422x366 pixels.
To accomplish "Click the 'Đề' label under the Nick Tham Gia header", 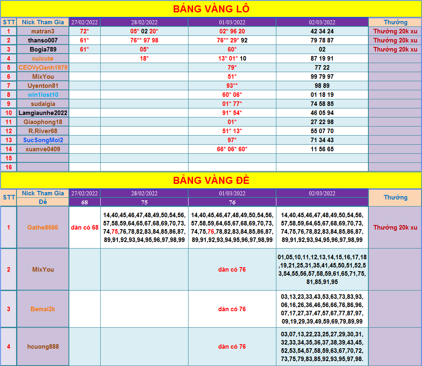I will pyautogui.click(x=43, y=202).
